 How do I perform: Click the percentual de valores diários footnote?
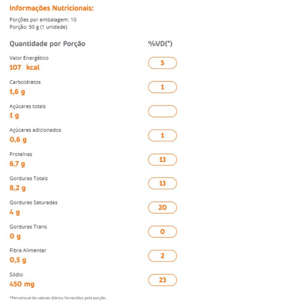[x=58, y=298]
